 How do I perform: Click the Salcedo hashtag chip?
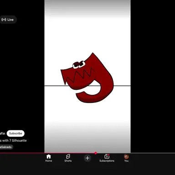pyautogui.click(x=6, y=147)
